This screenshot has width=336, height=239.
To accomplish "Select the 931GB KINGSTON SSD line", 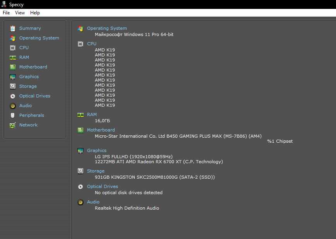I will (x=155, y=178).
